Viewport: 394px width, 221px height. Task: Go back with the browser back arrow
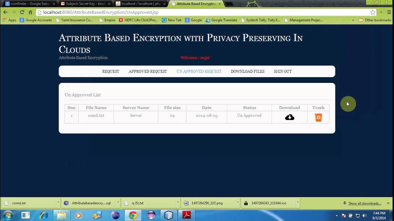pyautogui.click(x=5, y=12)
